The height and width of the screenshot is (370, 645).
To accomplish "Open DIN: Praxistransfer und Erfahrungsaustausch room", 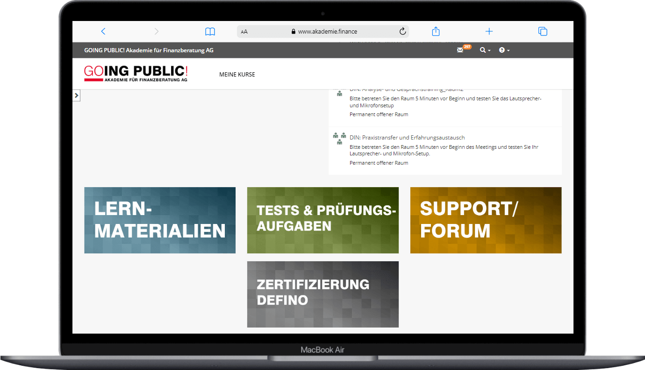I will click(407, 138).
